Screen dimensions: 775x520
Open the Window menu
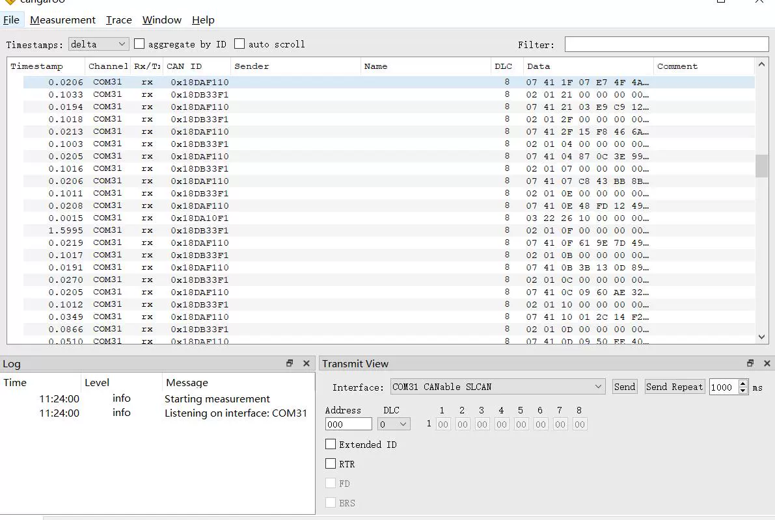point(161,20)
